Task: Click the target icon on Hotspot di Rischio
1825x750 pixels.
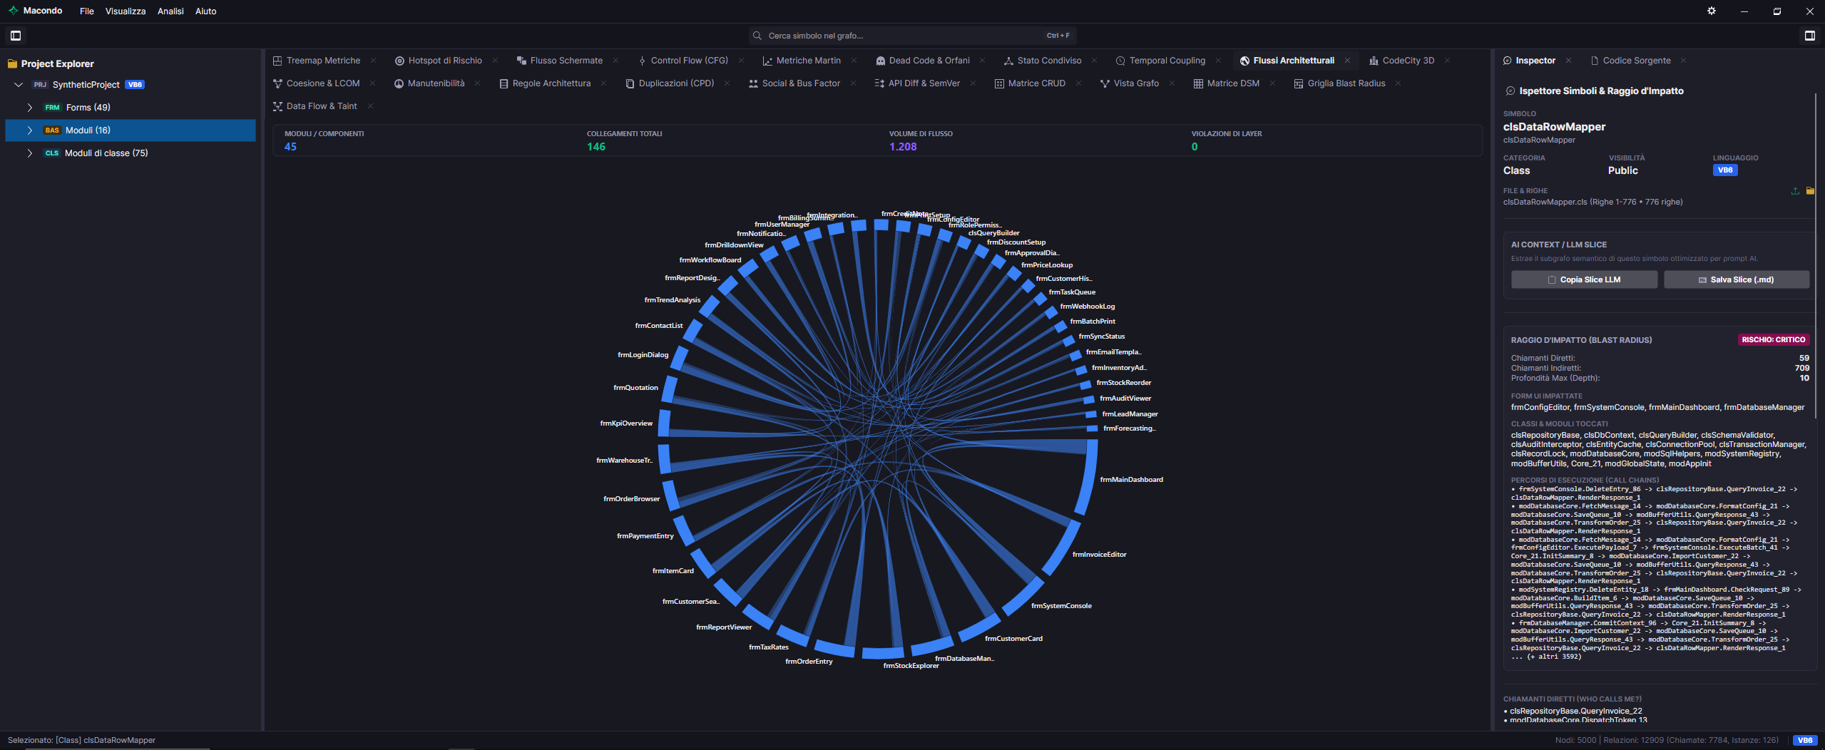Action: click(399, 61)
